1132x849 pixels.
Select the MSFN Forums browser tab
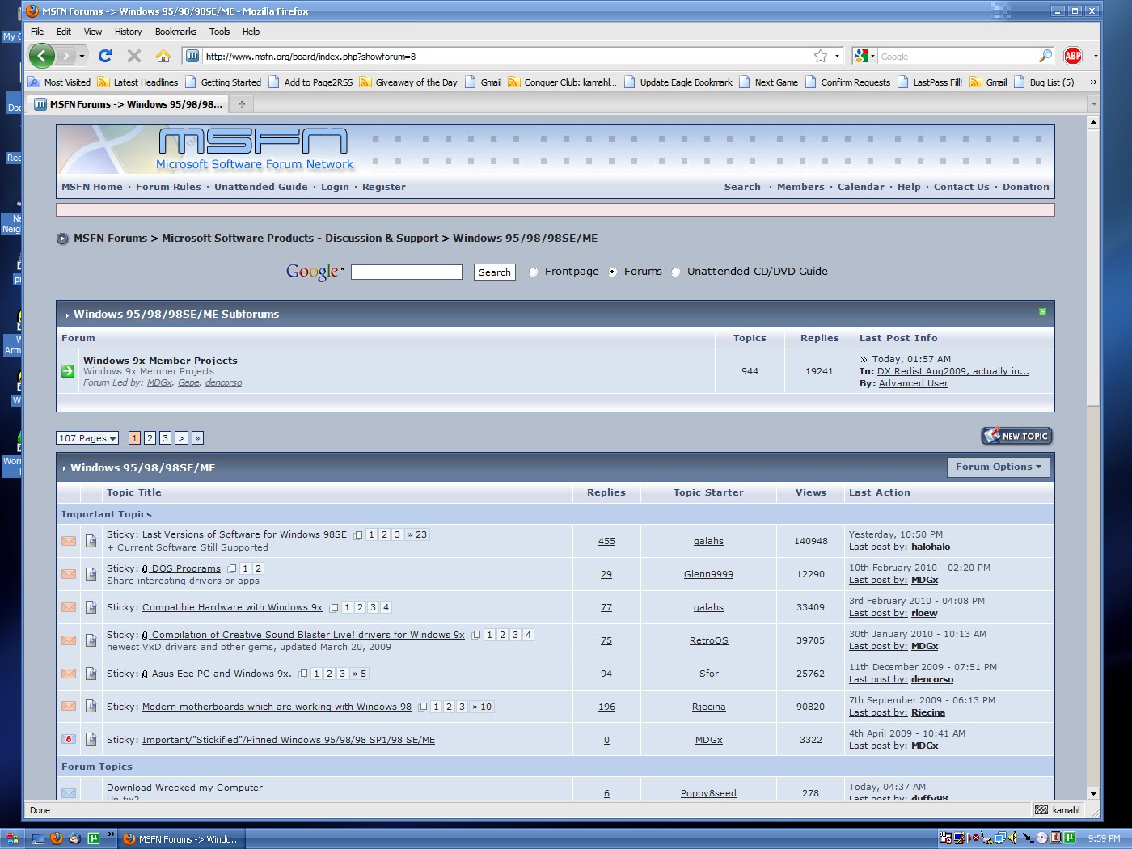tap(129, 103)
